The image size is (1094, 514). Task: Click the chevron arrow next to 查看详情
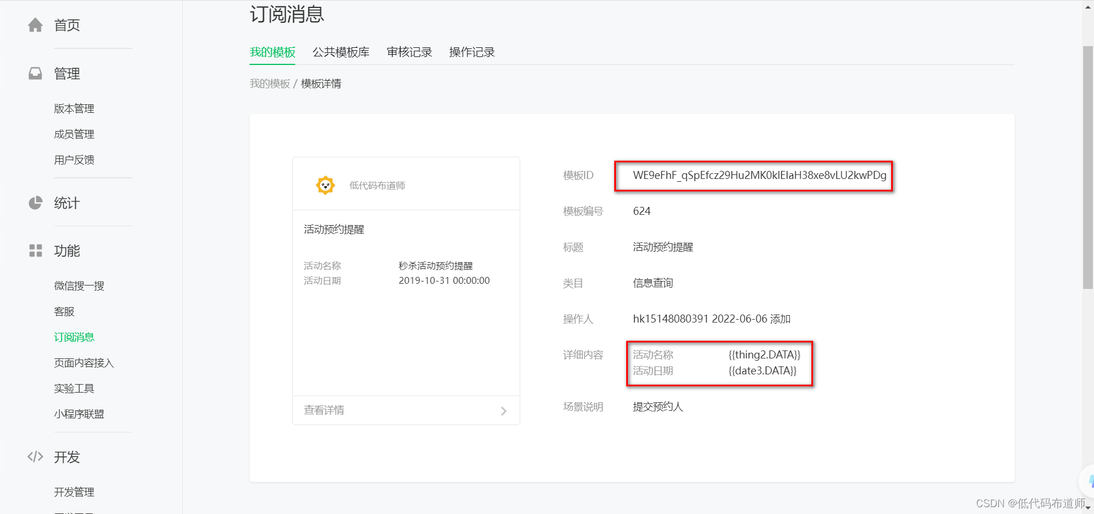coord(504,411)
